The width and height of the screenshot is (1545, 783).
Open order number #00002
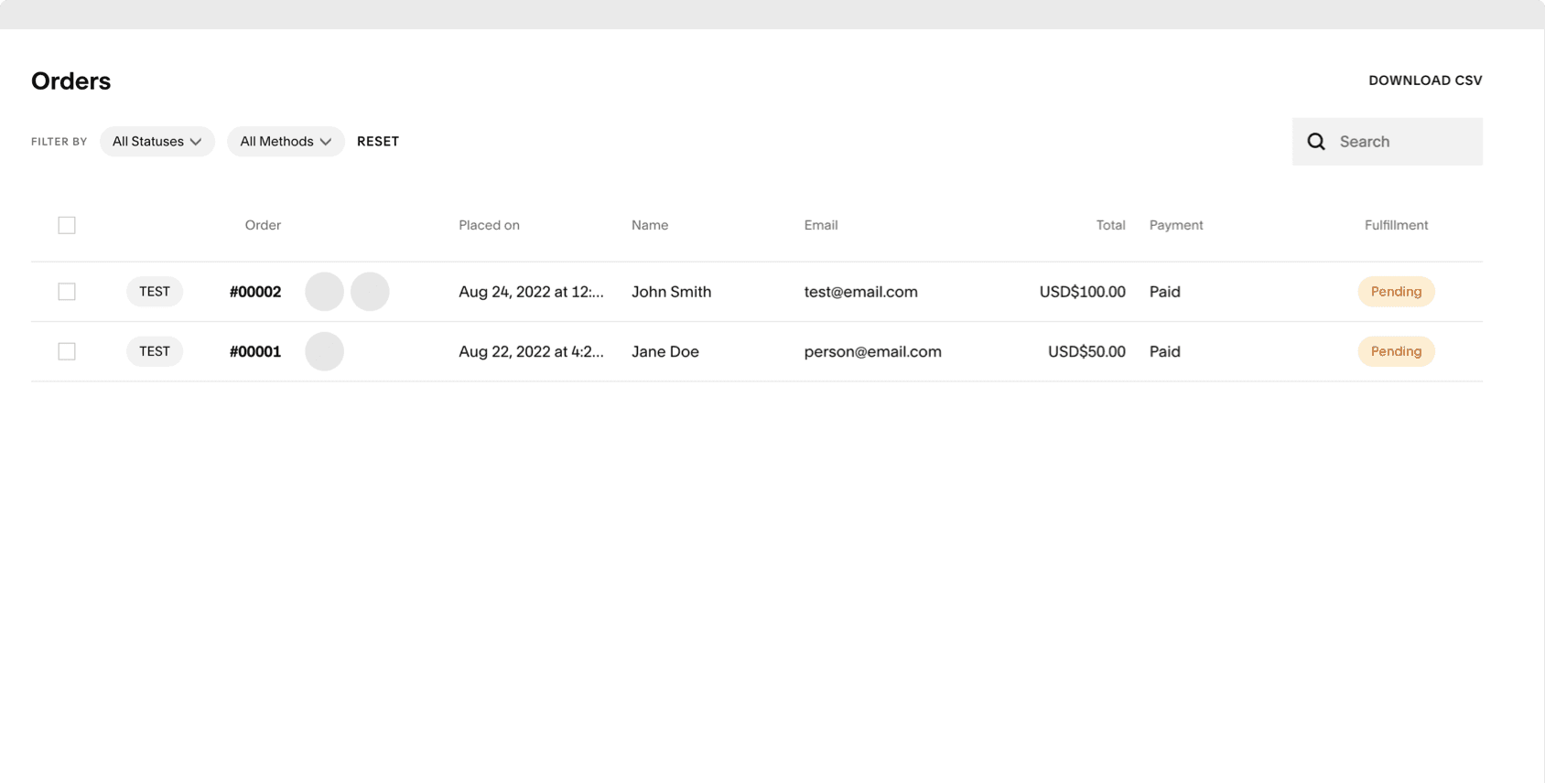(x=255, y=292)
